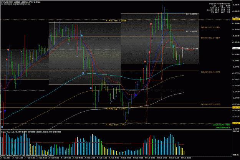
Task: Click the IBL 1.38266 level label
Action: click(x=192, y=31)
